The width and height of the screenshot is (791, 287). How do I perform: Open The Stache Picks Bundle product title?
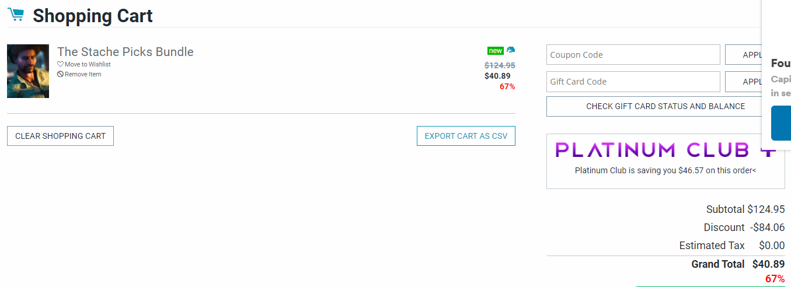click(x=126, y=52)
